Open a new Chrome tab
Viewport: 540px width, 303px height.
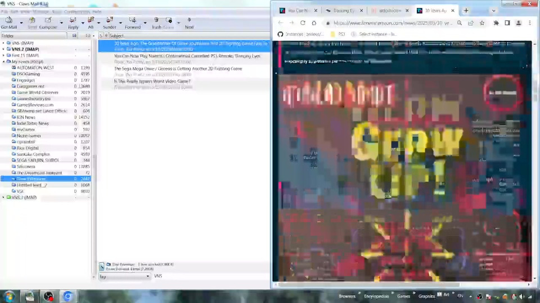pos(466,11)
